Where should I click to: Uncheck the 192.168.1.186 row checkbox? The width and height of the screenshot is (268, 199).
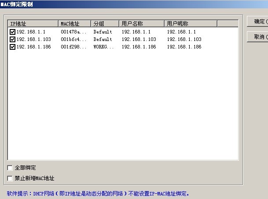pos(12,47)
